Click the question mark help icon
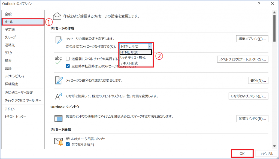The height and width of the screenshot is (159, 279). pos(259,3)
